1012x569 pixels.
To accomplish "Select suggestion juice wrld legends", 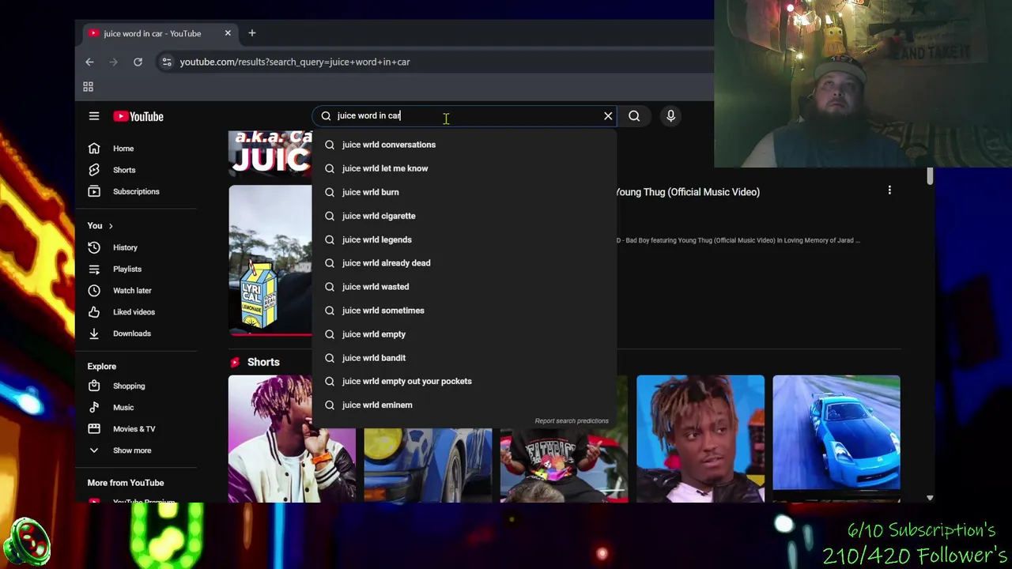I will (x=465, y=239).
